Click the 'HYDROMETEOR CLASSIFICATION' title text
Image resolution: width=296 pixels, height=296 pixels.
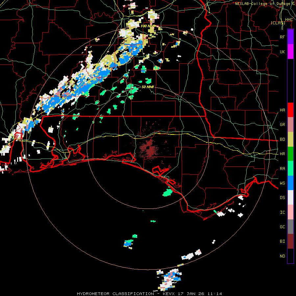[115, 294]
